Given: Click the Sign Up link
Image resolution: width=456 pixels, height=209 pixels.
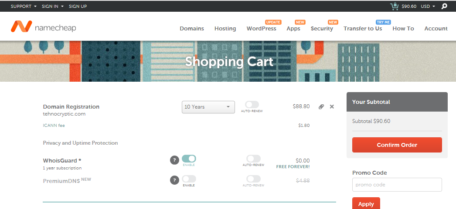Looking at the screenshot, I should 78,6.
